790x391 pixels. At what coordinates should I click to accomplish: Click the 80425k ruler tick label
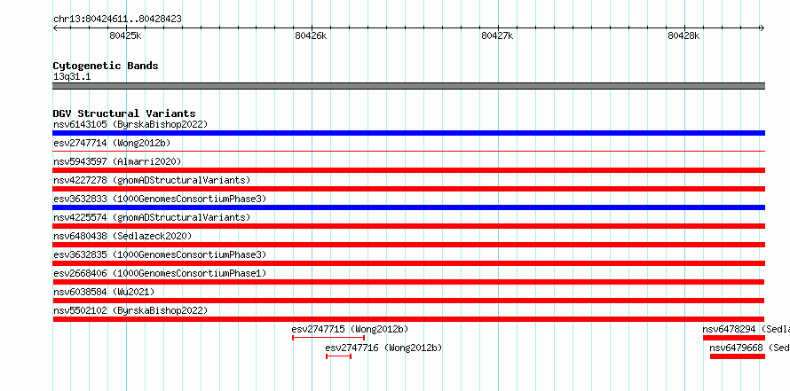tap(125, 35)
